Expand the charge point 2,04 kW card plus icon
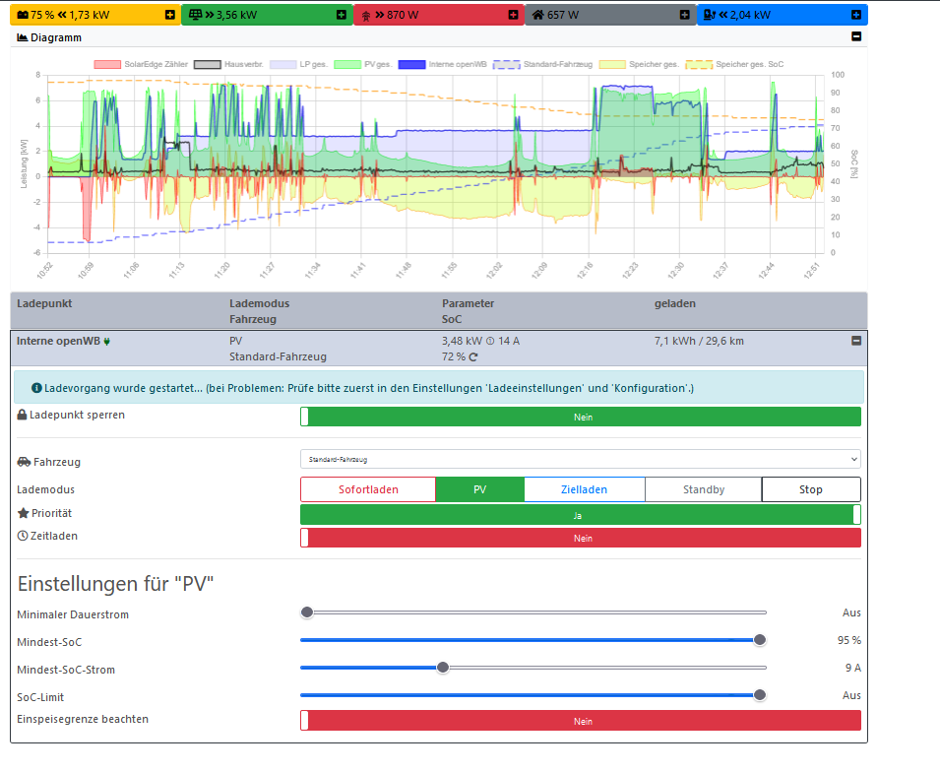 tap(856, 15)
